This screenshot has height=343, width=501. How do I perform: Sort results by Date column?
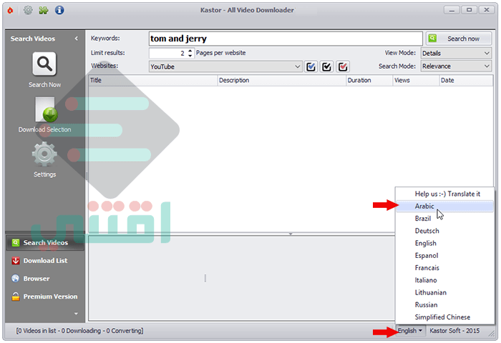click(466, 81)
